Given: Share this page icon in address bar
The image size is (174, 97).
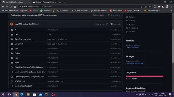Looking at the screenshot, I should (x=146, y=6).
